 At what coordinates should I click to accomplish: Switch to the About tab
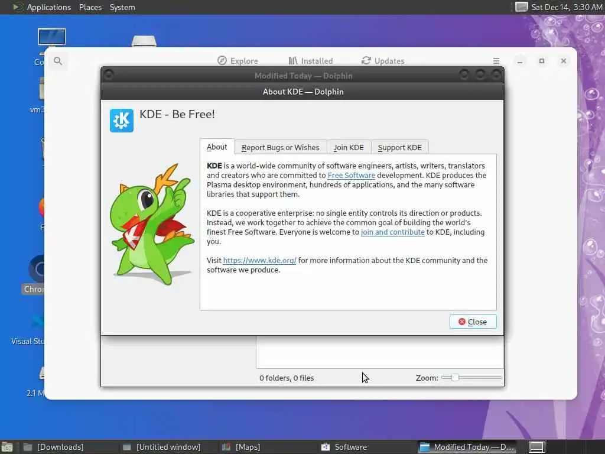(217, 147)
